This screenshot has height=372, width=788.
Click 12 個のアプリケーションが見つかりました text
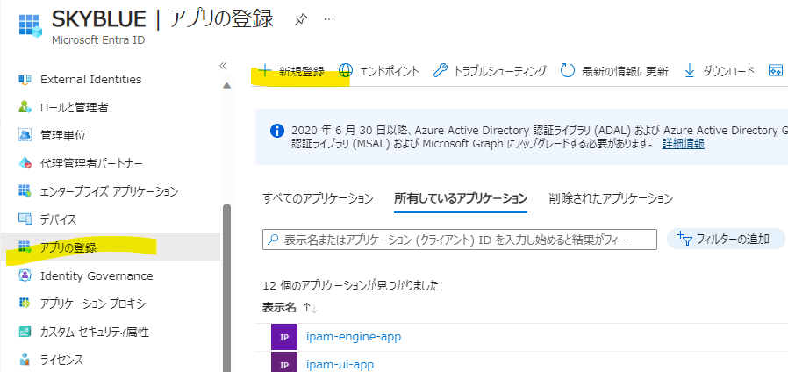pos(351,286)
